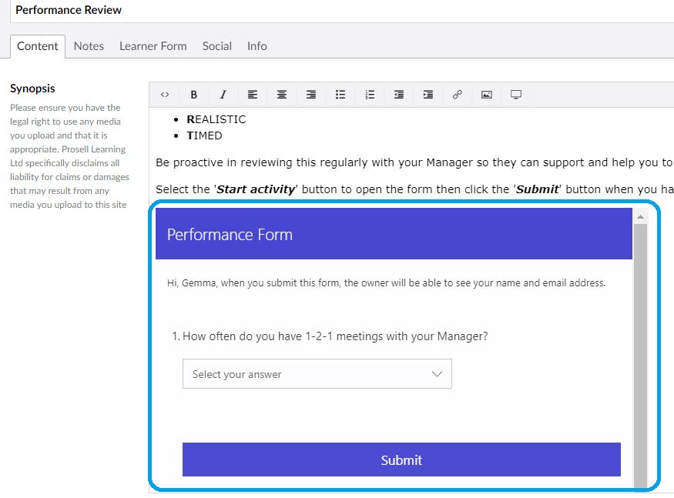Decrease indent of current paragraph
The image size is (674, 498).
coord(399,94)
